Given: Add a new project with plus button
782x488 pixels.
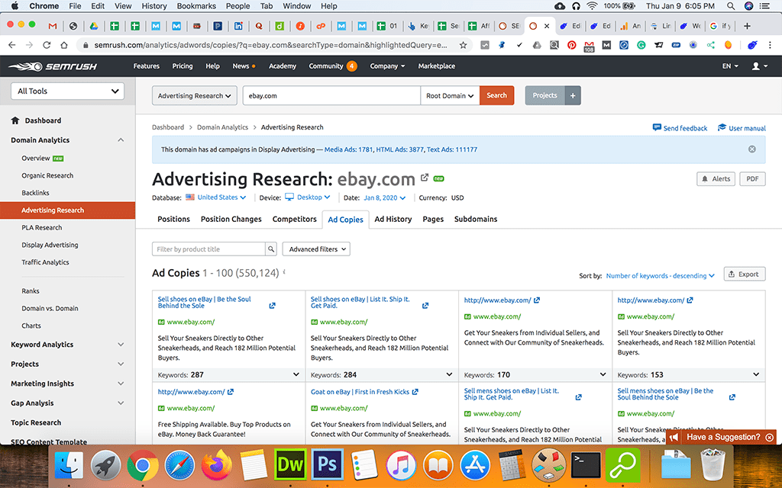Looking at the screenshot, I should tap(573, 95).
